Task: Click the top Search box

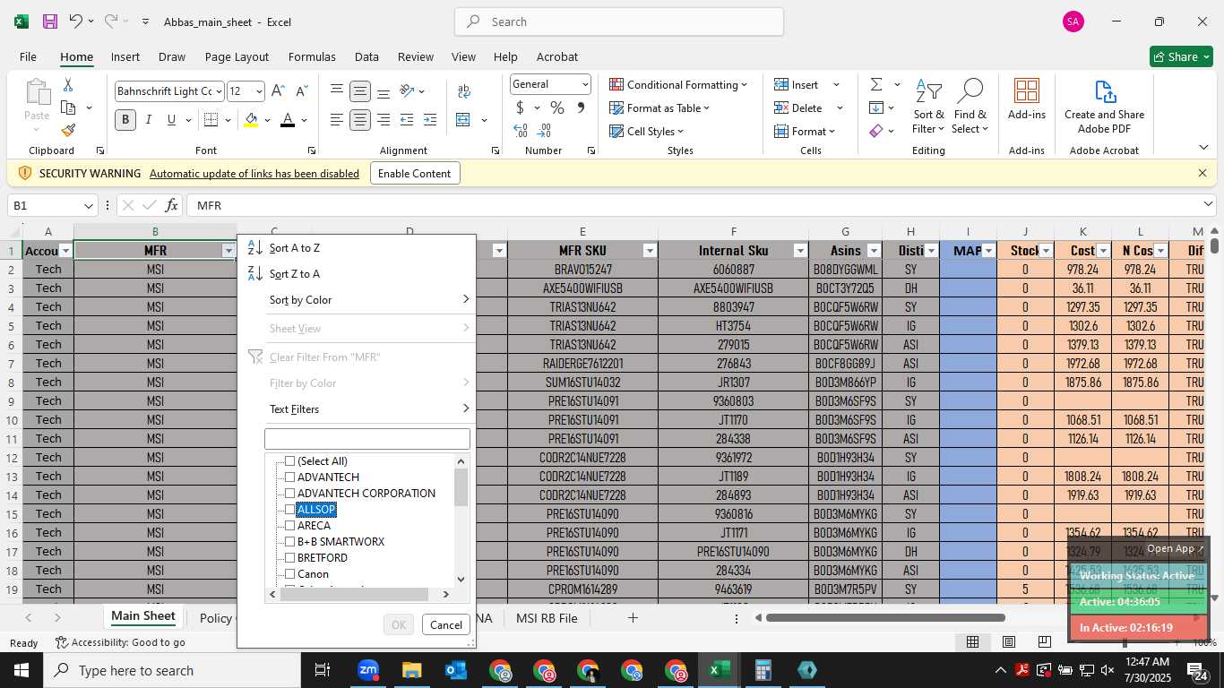Action: [x=619, y=21]
